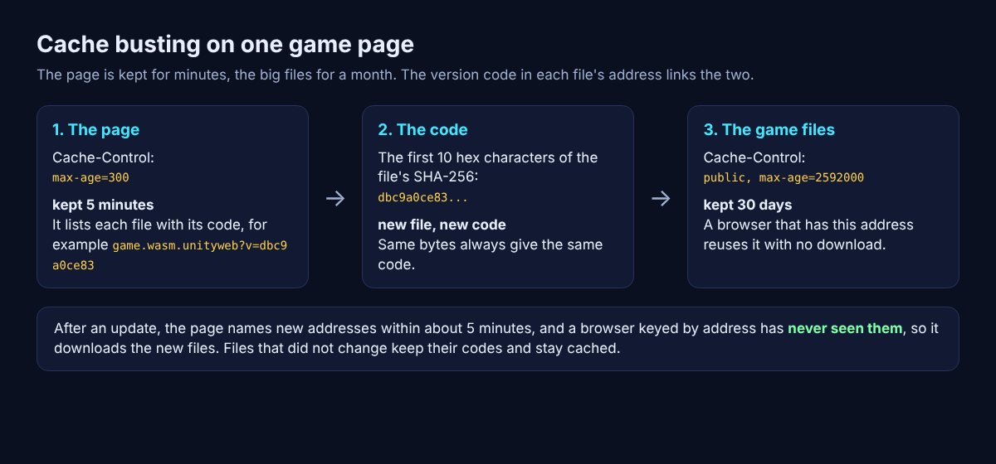Click the text "Same bytes always give the same code."
996x464 pixels.
491,255
